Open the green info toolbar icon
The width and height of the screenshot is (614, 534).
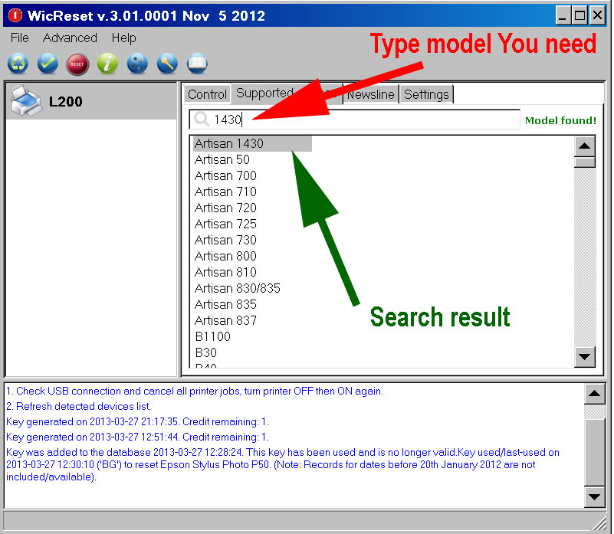(x=107, y=64)
